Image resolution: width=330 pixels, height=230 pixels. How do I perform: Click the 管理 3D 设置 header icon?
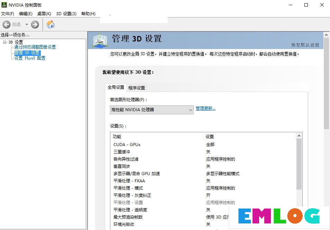100,40
